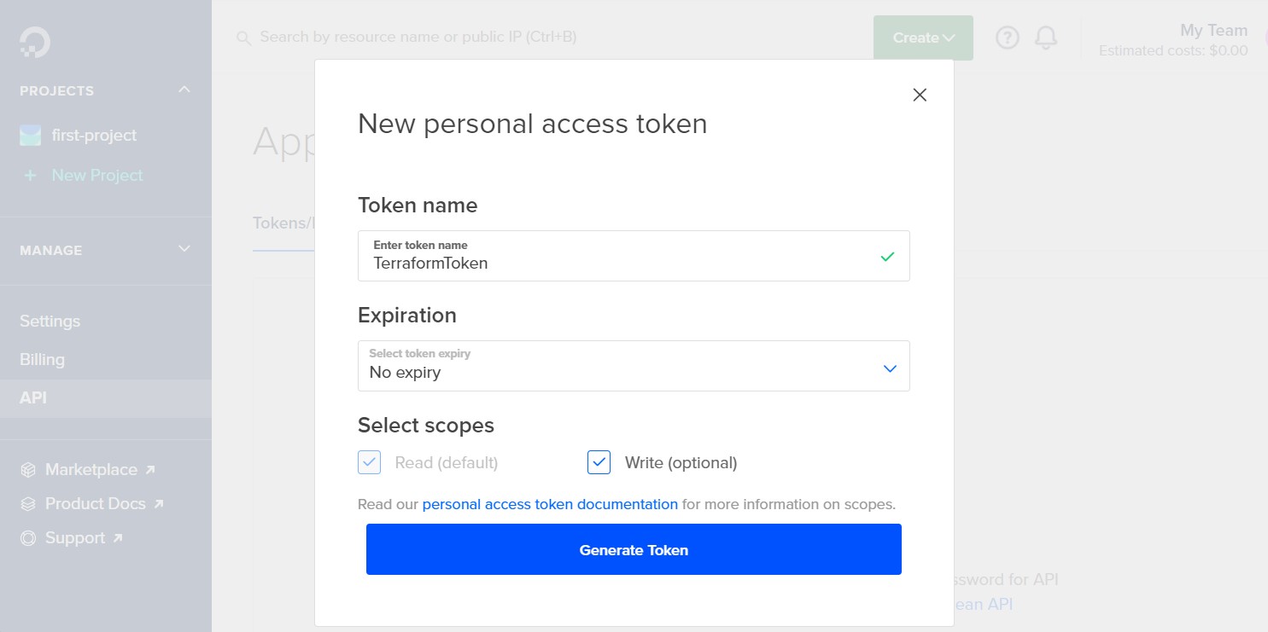Uncheck the Write (optional) scope checkbox

(599, 462)
